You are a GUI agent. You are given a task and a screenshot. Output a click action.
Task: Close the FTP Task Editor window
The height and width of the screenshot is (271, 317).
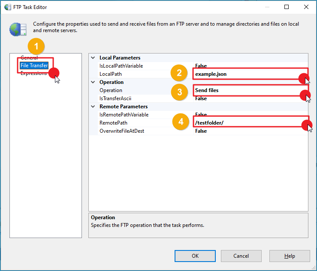point(306,7)
